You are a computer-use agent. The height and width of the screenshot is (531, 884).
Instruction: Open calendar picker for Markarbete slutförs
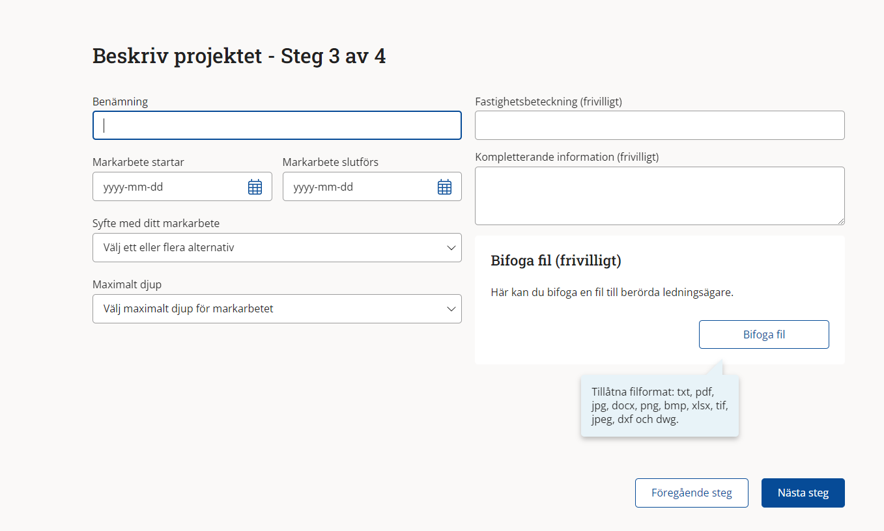click(444, 187)
